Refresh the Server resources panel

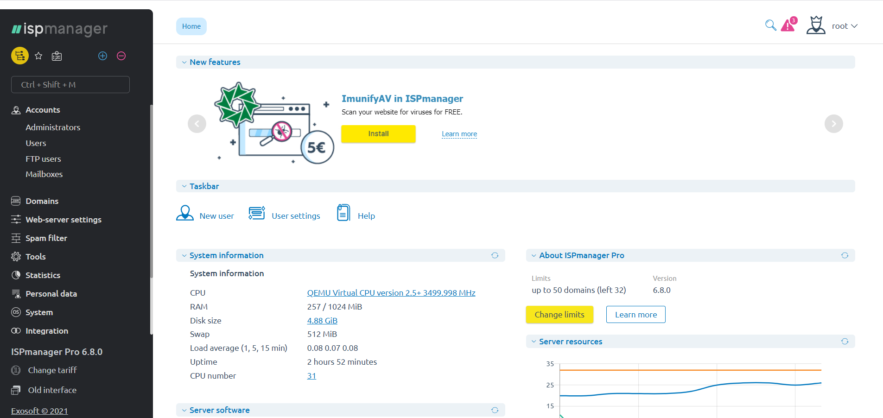pyautogui.click(x=845, y=342)
